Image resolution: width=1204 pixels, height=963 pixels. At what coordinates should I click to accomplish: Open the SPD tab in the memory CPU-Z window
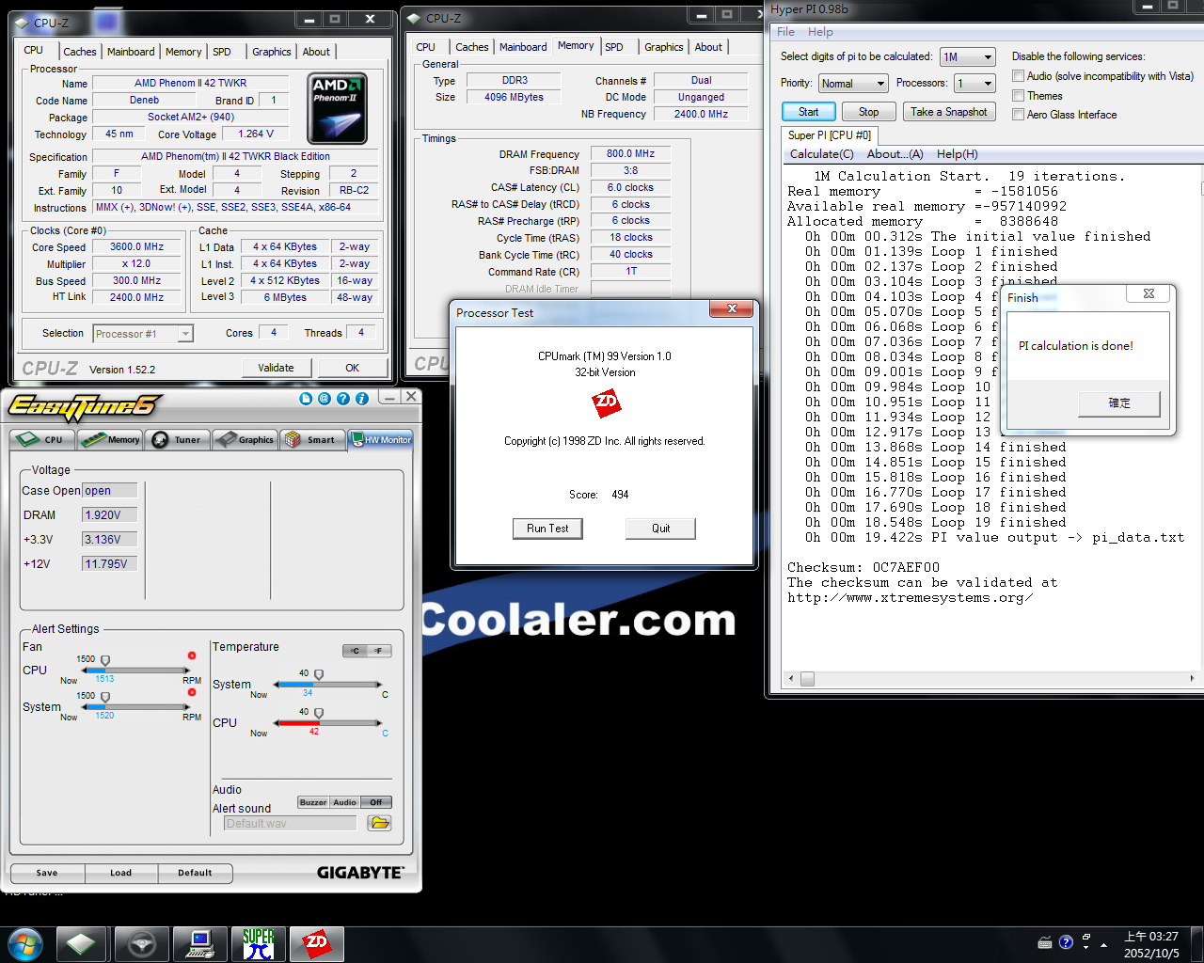point(614,47)
